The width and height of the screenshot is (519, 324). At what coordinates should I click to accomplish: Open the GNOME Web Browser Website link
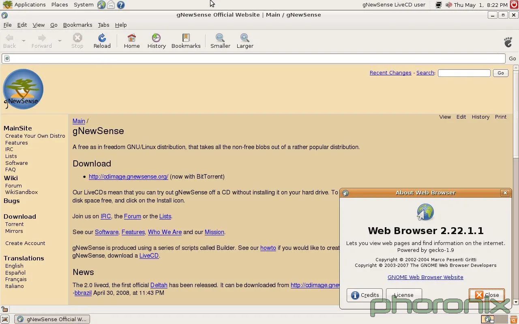click(425, 277)
